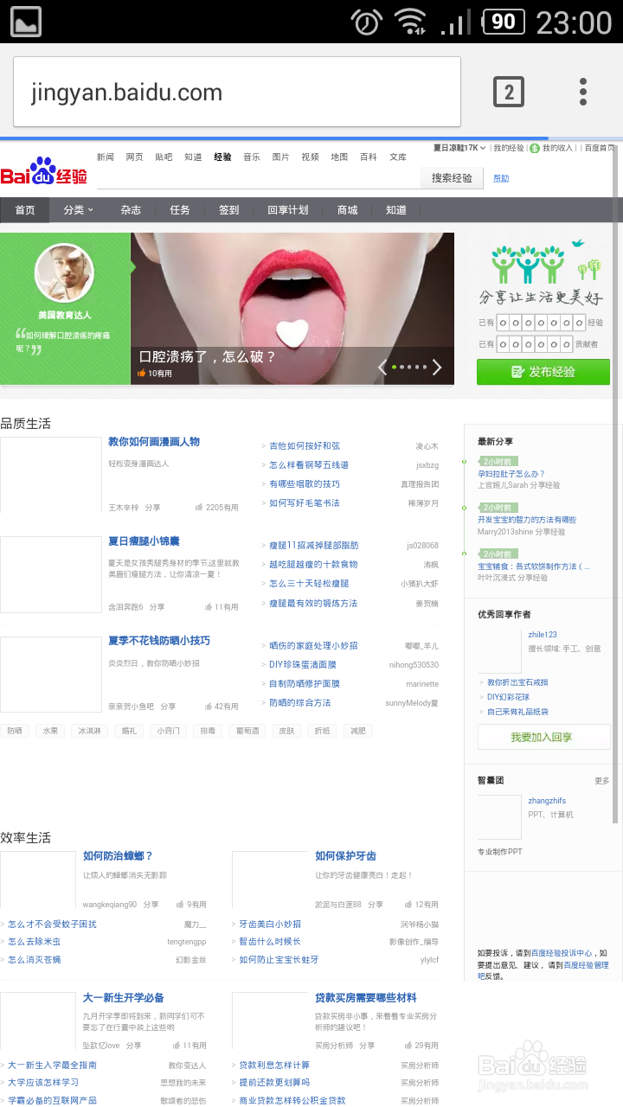Viewport: 623px width, 1107px height.
Task: Open article 贷款买房需要哪些材料
Action: tap(365, 998)
